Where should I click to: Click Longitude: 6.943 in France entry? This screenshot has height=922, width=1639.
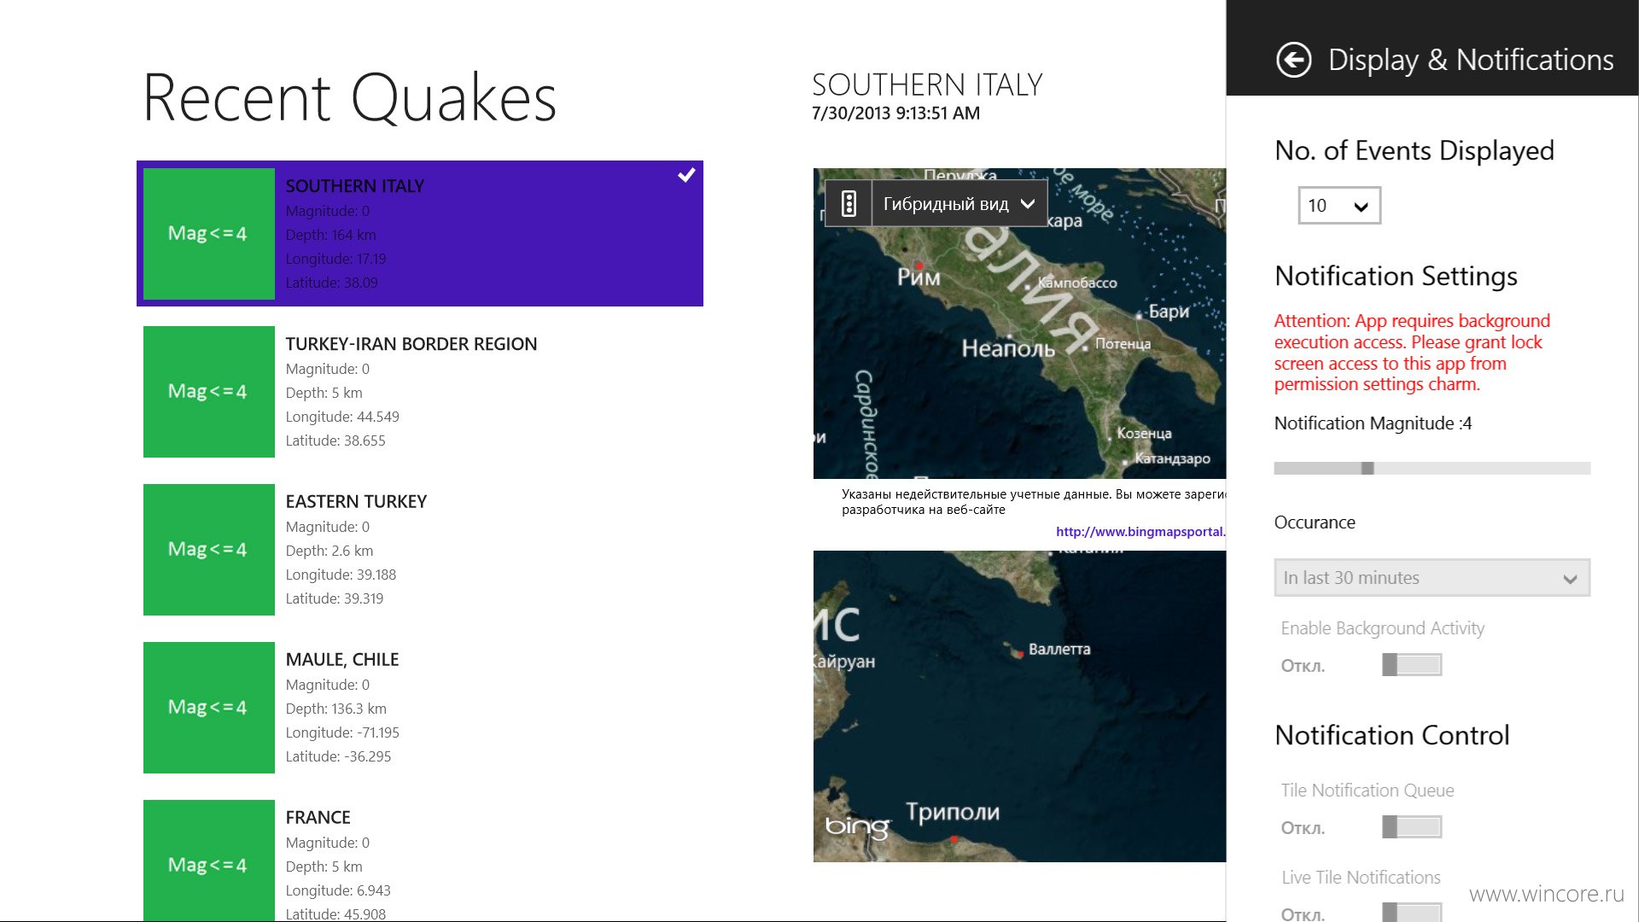338,890
